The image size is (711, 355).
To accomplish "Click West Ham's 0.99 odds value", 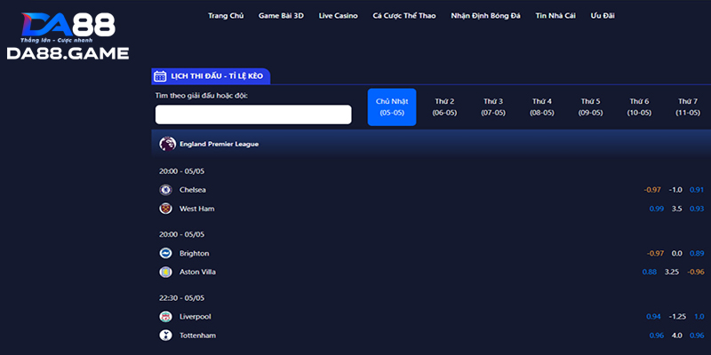I will tap(657, 209).
